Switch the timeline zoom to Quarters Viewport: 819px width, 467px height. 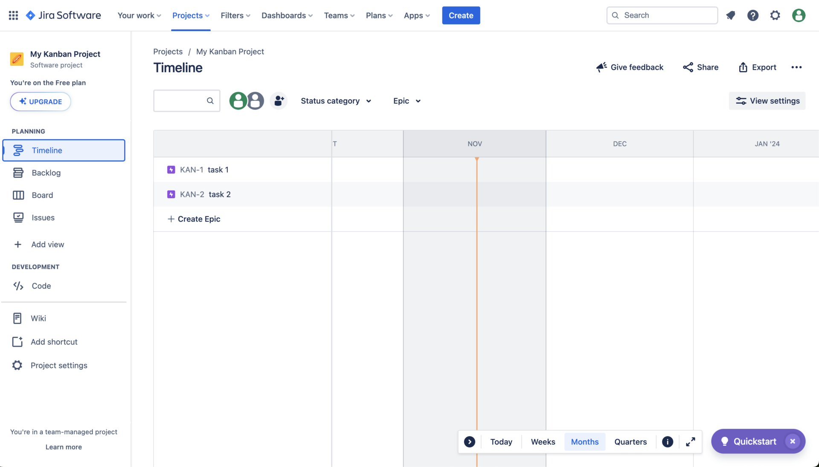pyautogui.click(x=630, y=442)
